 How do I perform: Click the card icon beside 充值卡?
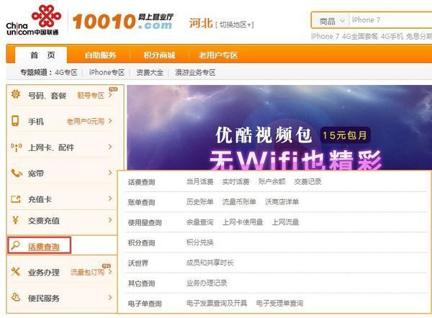pos(16,199)
